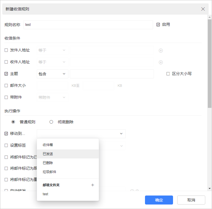This screenshot has width=212, height=209.
Task: Click the subject keyword input field
Action: pyautogui.click(x=112, y=74)
